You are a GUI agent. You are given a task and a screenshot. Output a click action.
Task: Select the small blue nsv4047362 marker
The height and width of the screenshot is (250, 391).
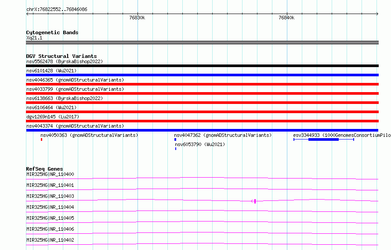tap(175, 139)
